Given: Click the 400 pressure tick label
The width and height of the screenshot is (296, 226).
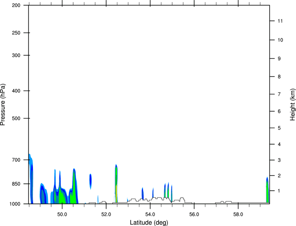Looking at the screenshot, I should click(16, 91).
